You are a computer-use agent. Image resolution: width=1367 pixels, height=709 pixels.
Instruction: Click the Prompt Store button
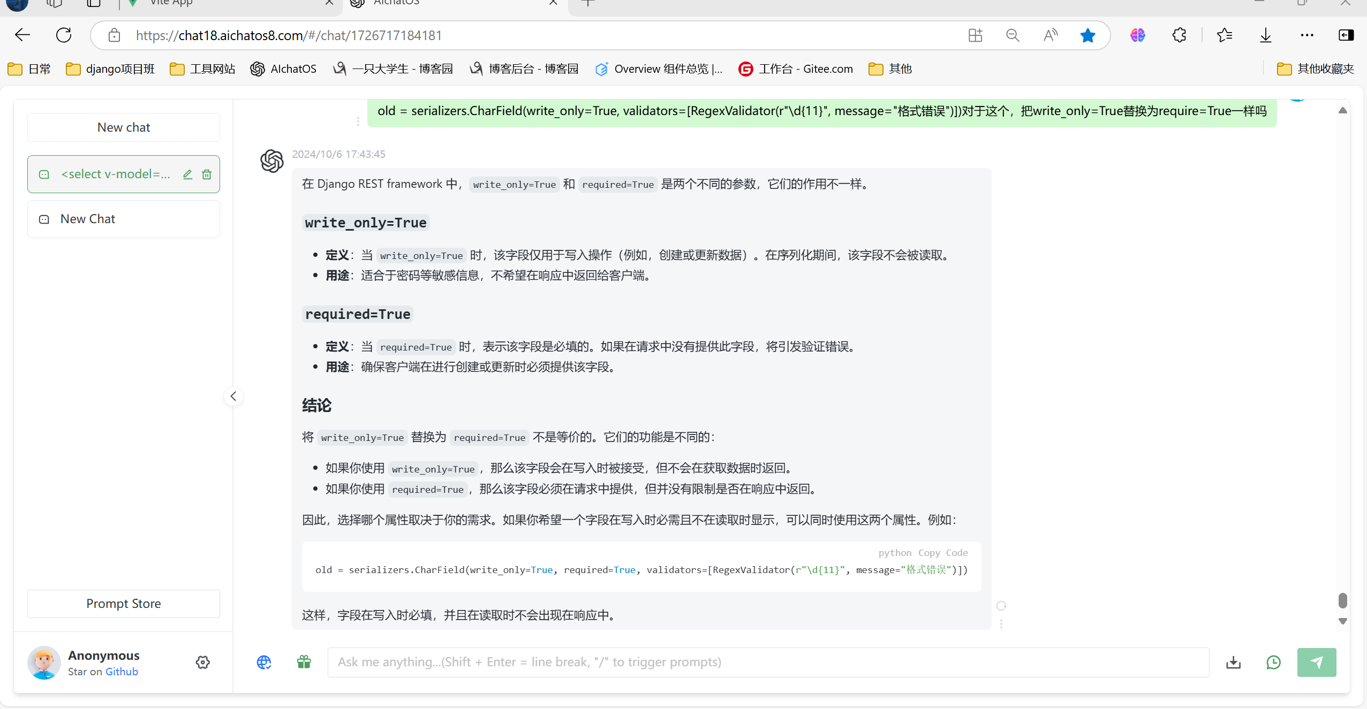(x=123, y=603)
